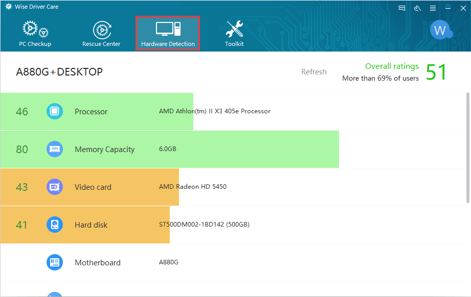The width and height of the screenshot is (471, 297).
Task: Select the Hardware Detection tab
Action: pyautogui.click(x=168, y=33)
